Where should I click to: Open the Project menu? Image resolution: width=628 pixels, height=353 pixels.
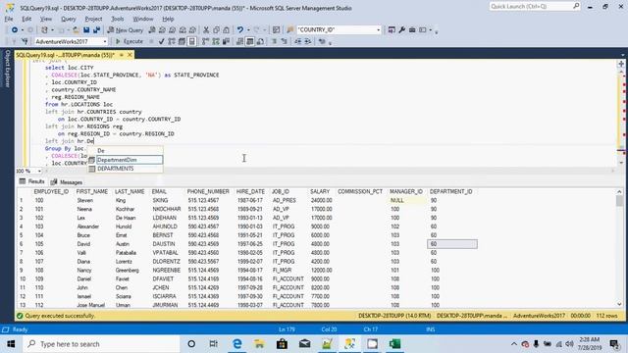coord(93,19)
